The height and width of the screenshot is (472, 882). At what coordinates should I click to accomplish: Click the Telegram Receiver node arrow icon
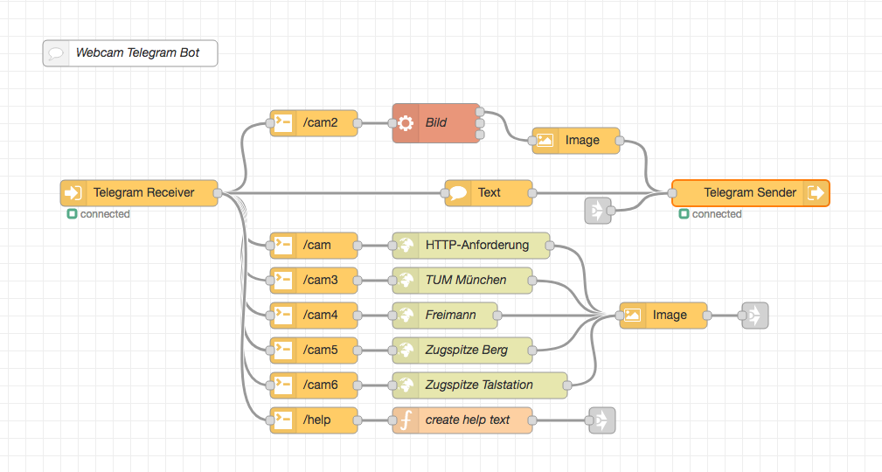pos(73,193)
